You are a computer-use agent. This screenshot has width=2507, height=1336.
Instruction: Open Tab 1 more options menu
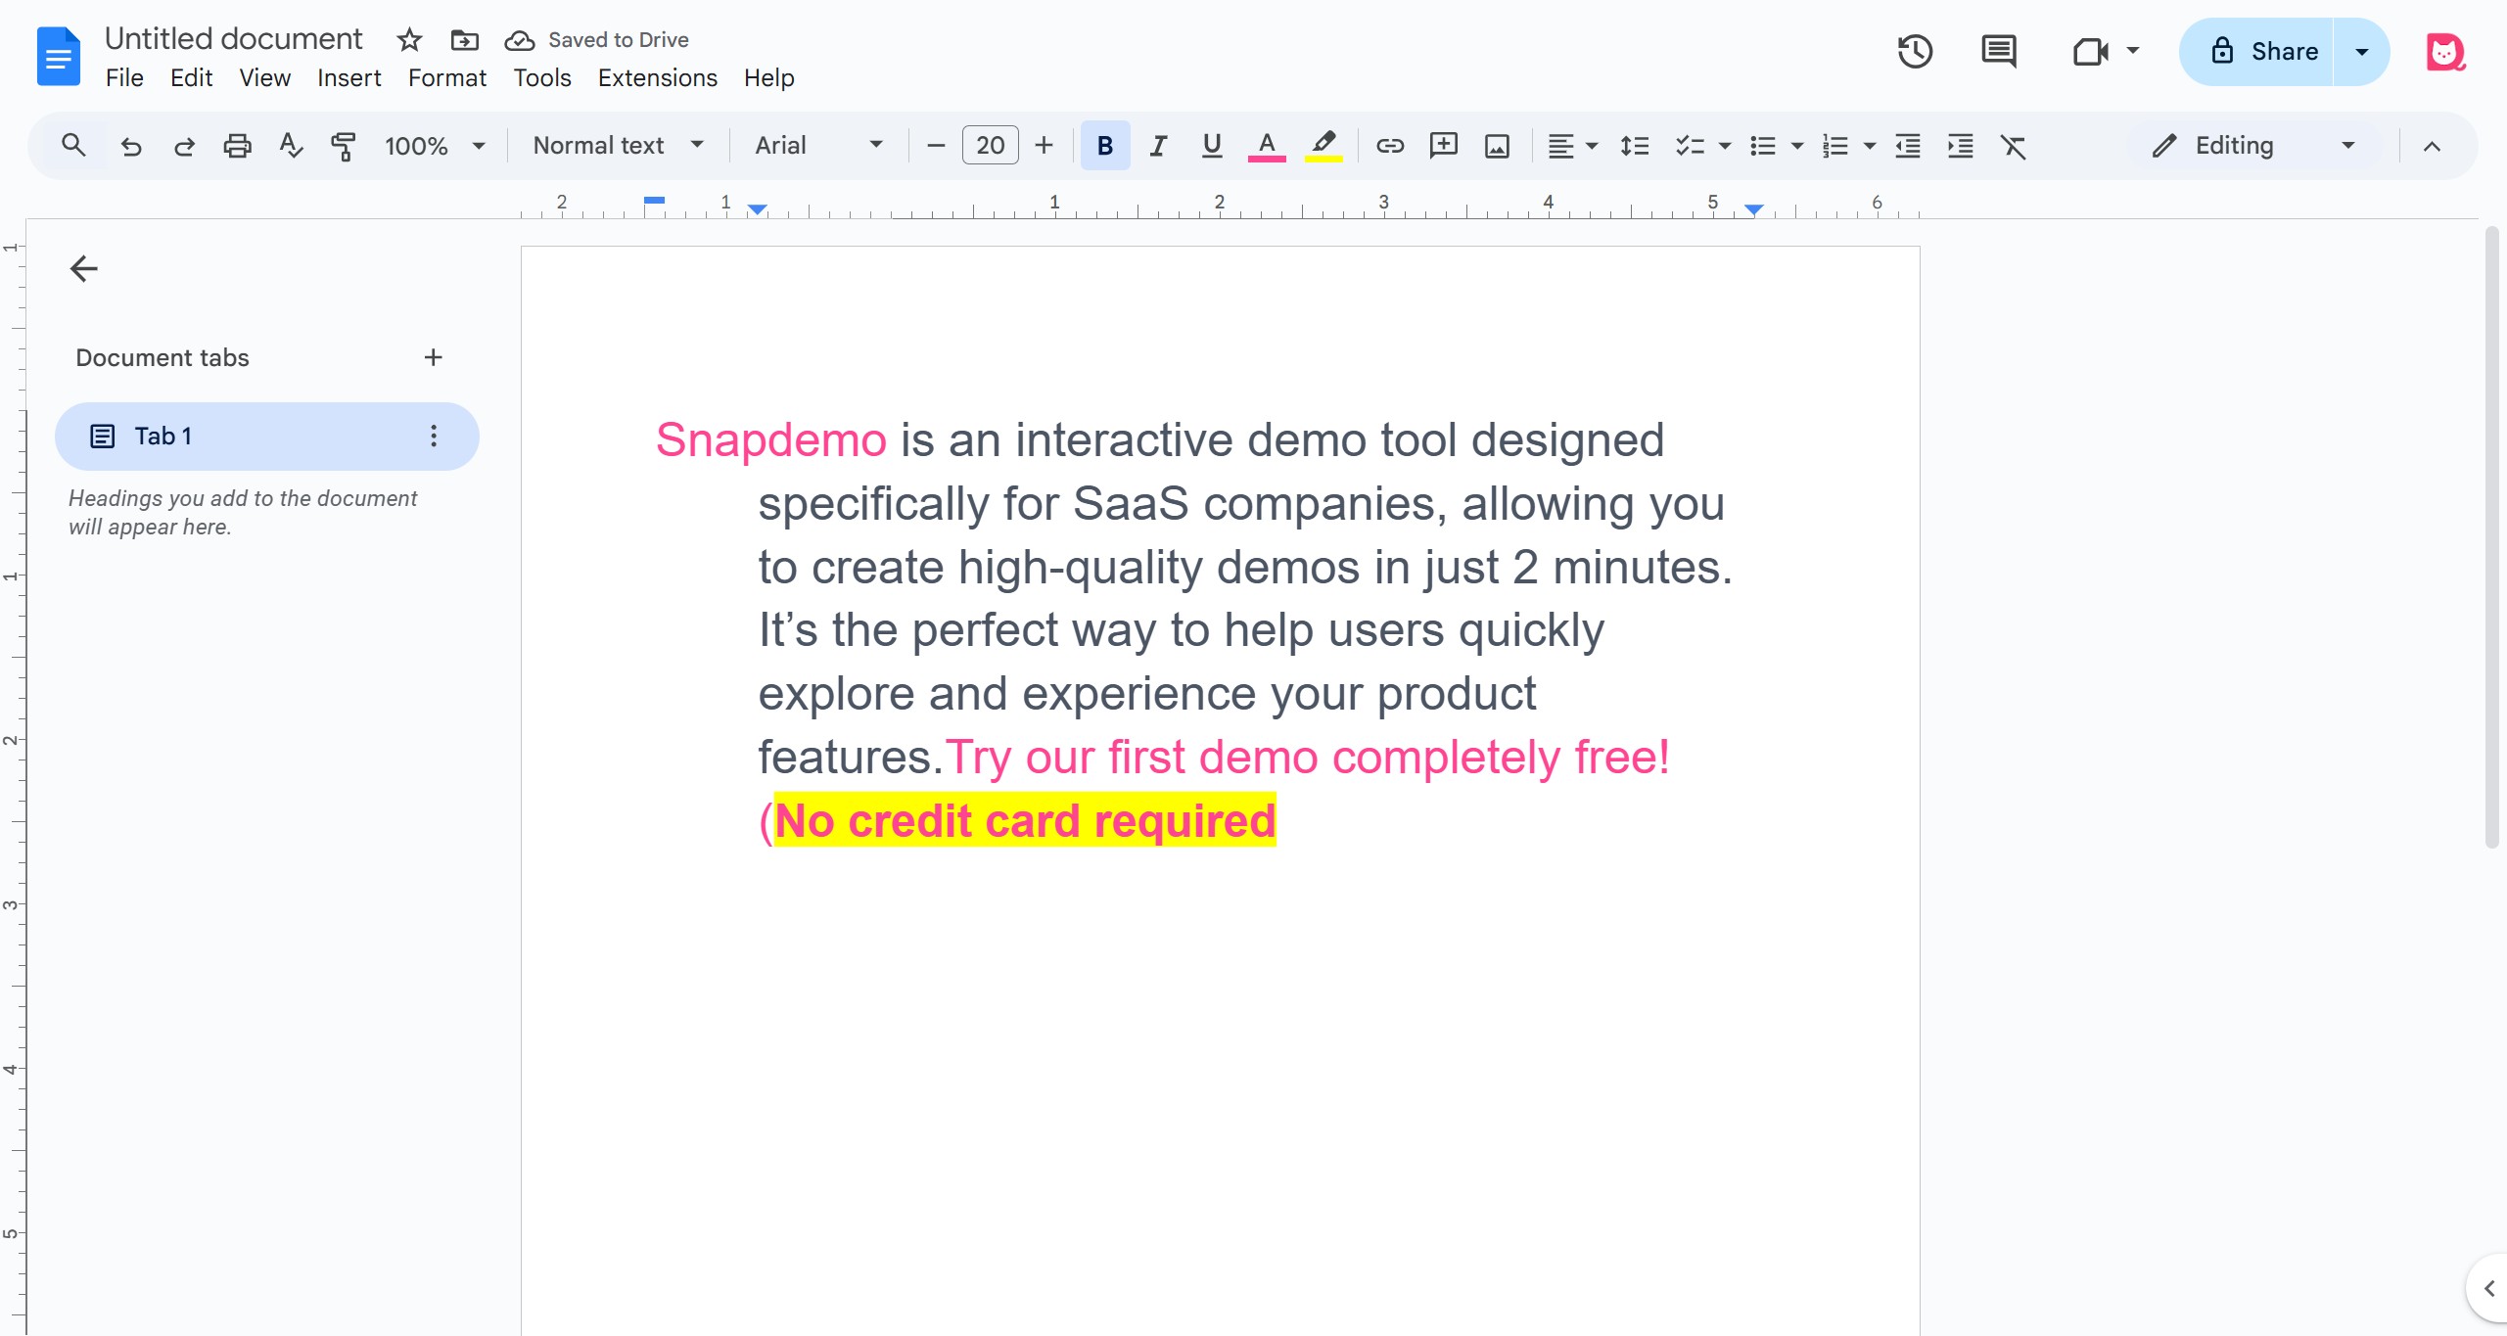434,437
